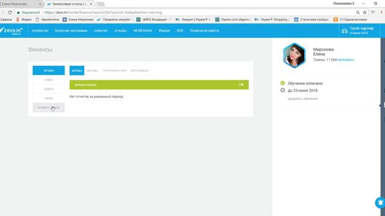Switch to the пополнение счета tab
385x216 pixels.
coord(114,70)
